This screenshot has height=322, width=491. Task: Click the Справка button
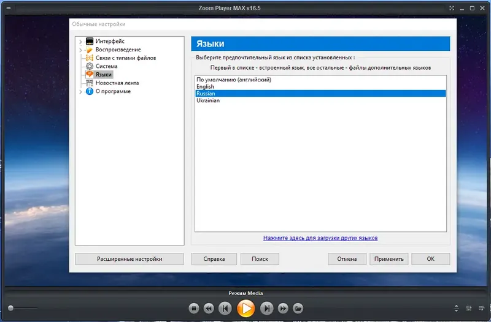[214, 259]
